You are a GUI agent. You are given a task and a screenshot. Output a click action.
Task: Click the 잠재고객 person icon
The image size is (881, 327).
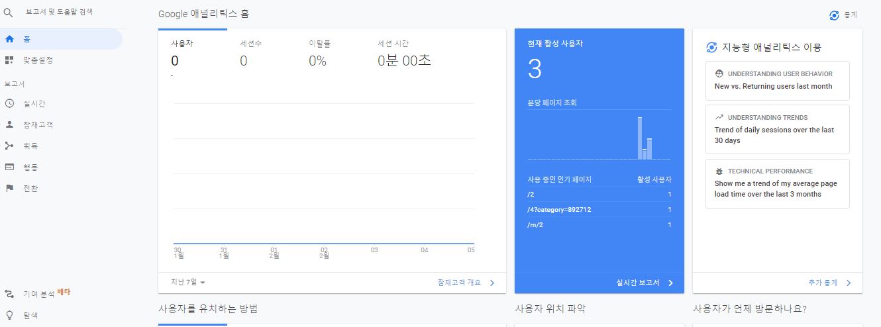click(9, 124)
